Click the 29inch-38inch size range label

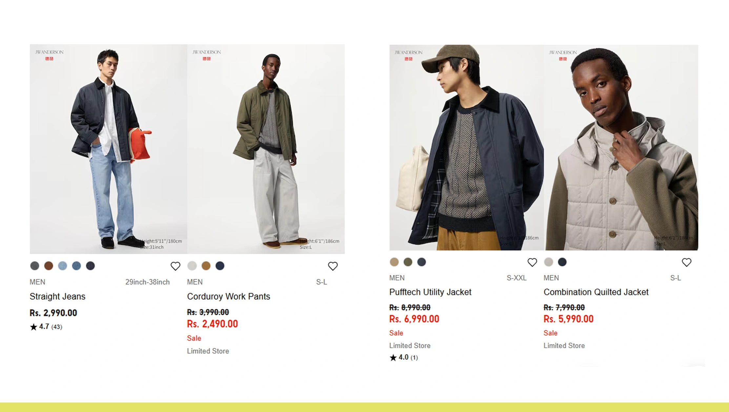pyautogui.click(x=147, y=282)
